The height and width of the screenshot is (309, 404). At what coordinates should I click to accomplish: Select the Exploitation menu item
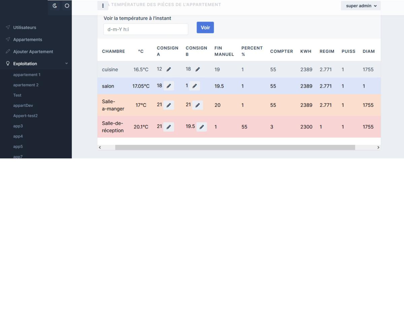coord(25,63)
